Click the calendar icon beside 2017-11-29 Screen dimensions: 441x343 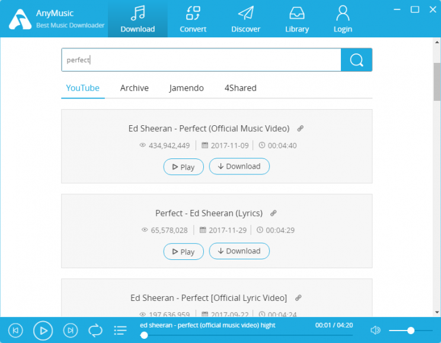click(x=203, y=230)
